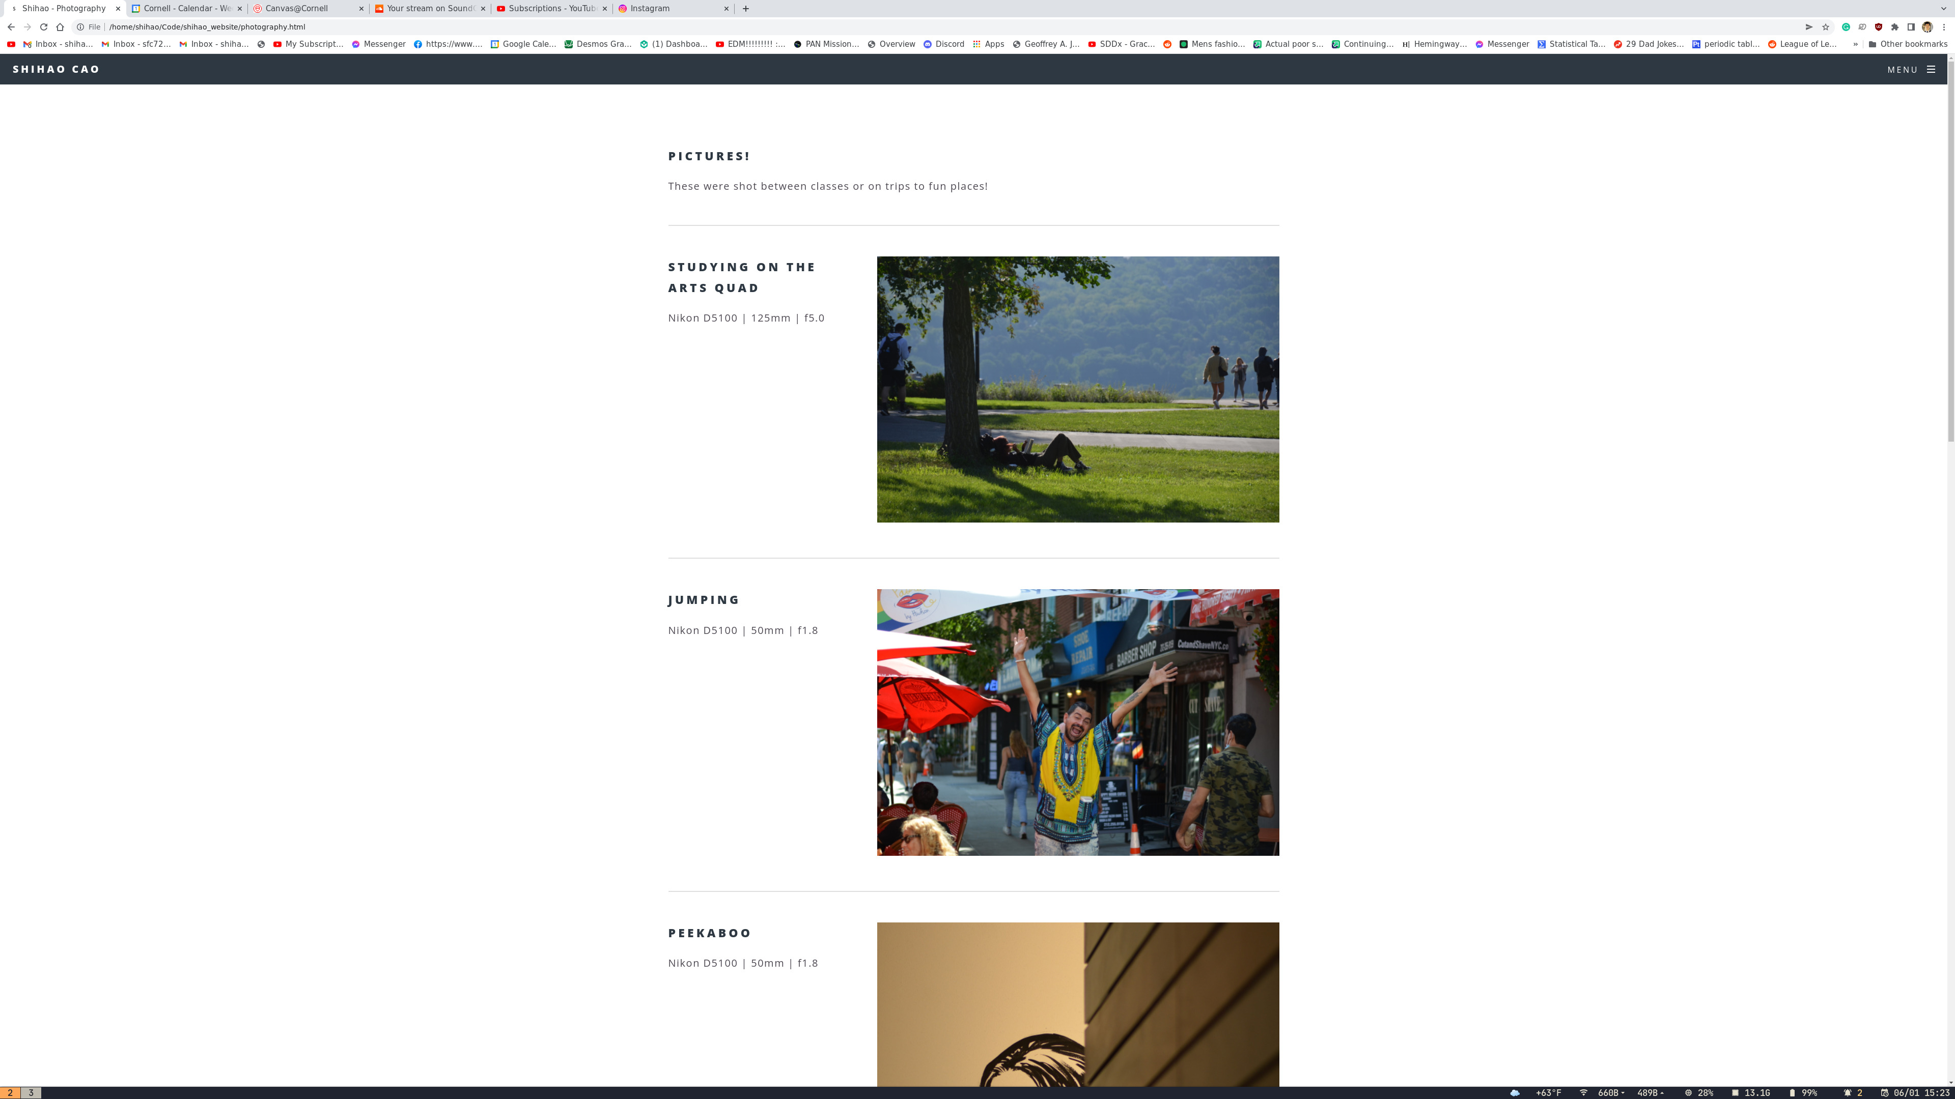Open the Mens fashion bookmark
Image resolution: width=1955 pixels, height=1099 pixels.
1211,44
